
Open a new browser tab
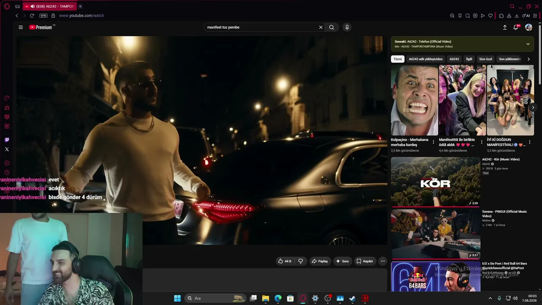pos(80,6)
